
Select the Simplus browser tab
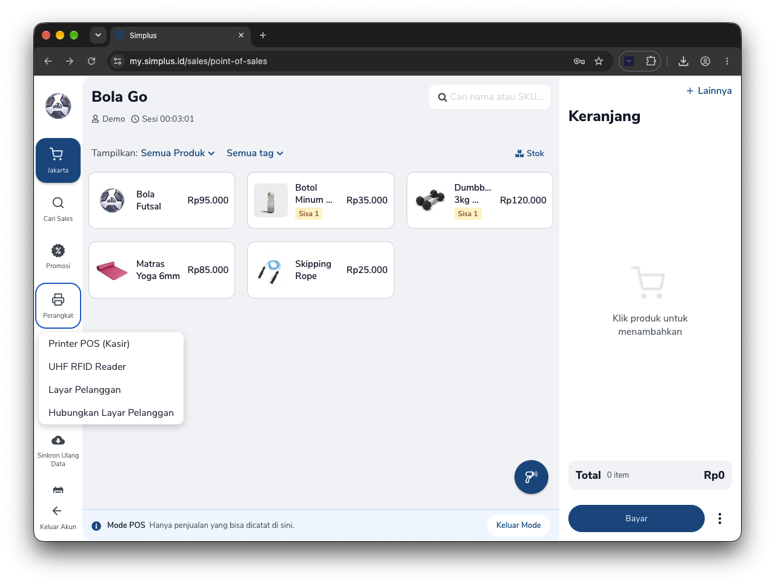pyautogui.click(x=180, y=36)
